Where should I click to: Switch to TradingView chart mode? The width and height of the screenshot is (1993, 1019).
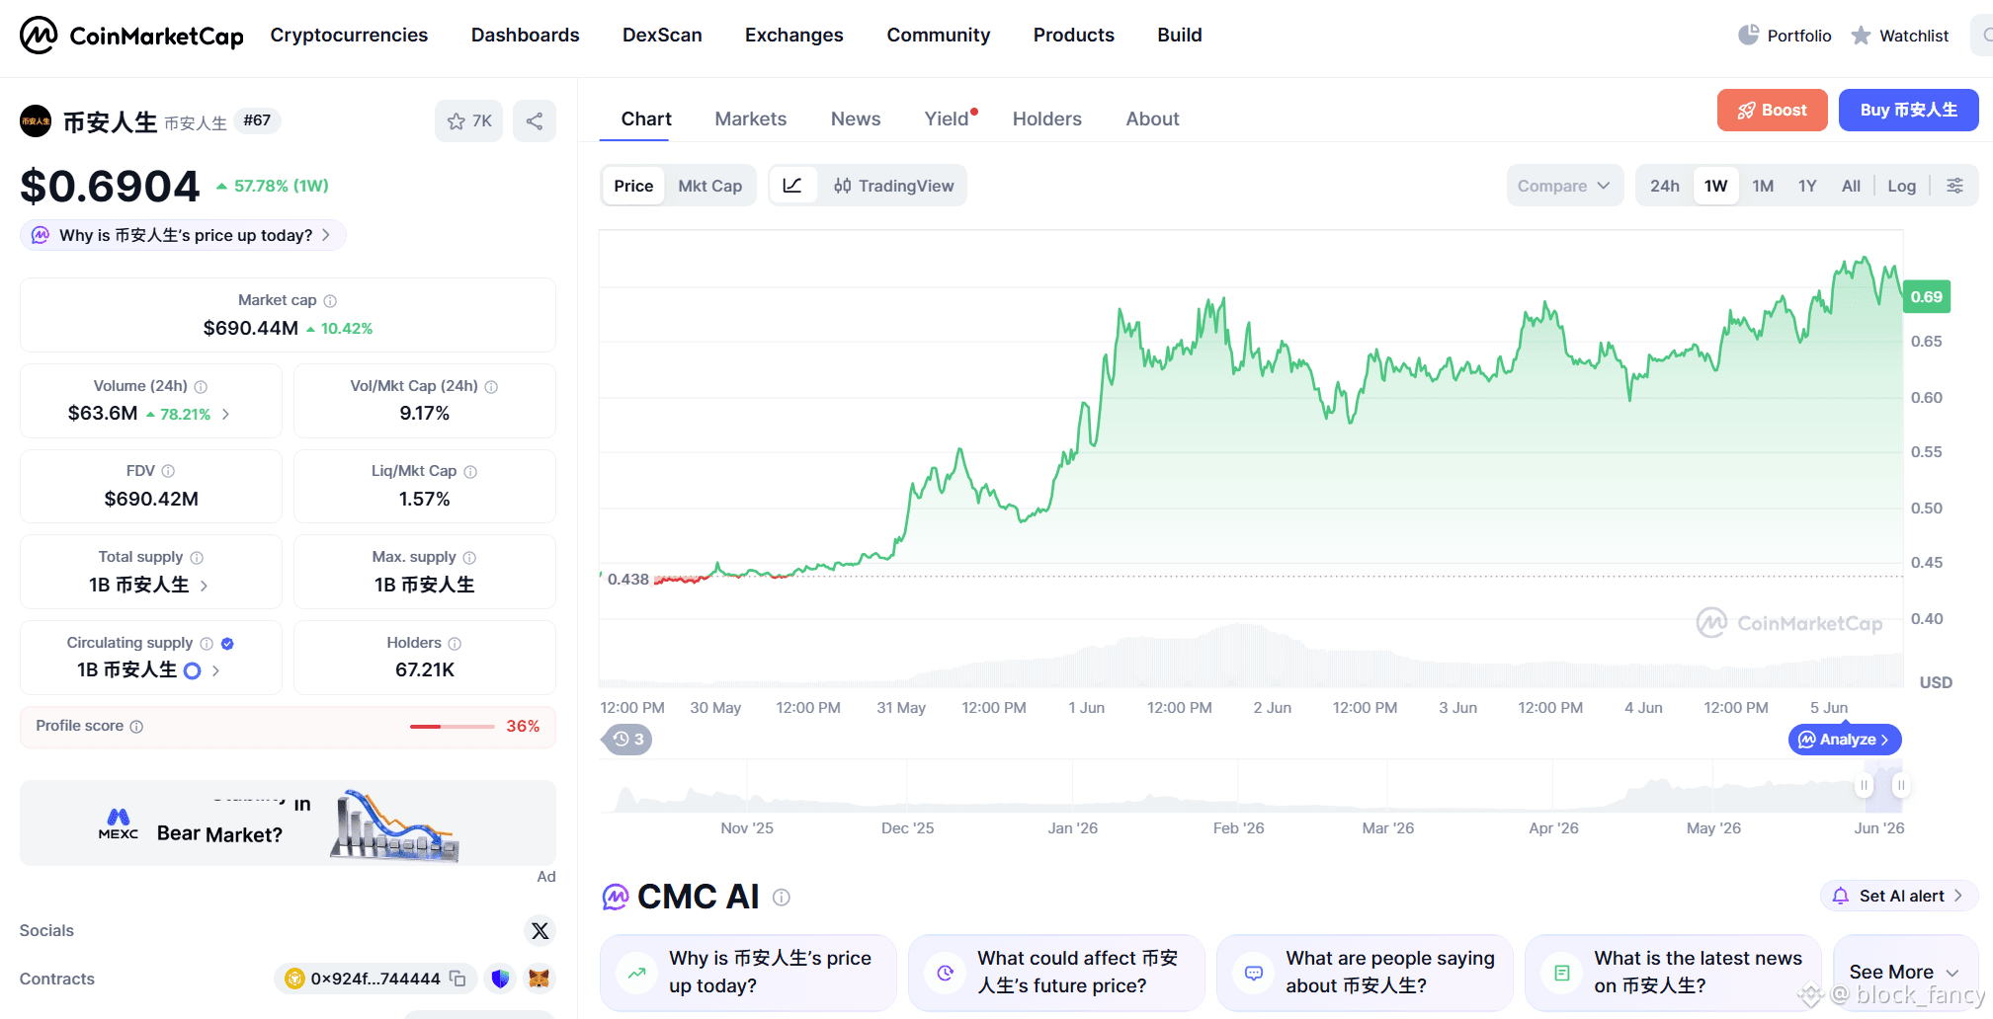pyautogui.click(x=893, y=186)
